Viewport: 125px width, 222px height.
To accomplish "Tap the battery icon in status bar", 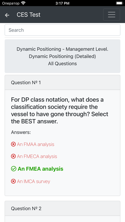I will tap(120, 3).
